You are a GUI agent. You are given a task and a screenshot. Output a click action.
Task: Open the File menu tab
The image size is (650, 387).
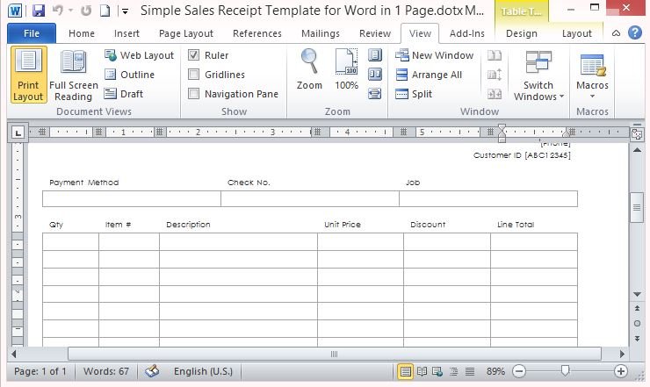click(32, 33)
